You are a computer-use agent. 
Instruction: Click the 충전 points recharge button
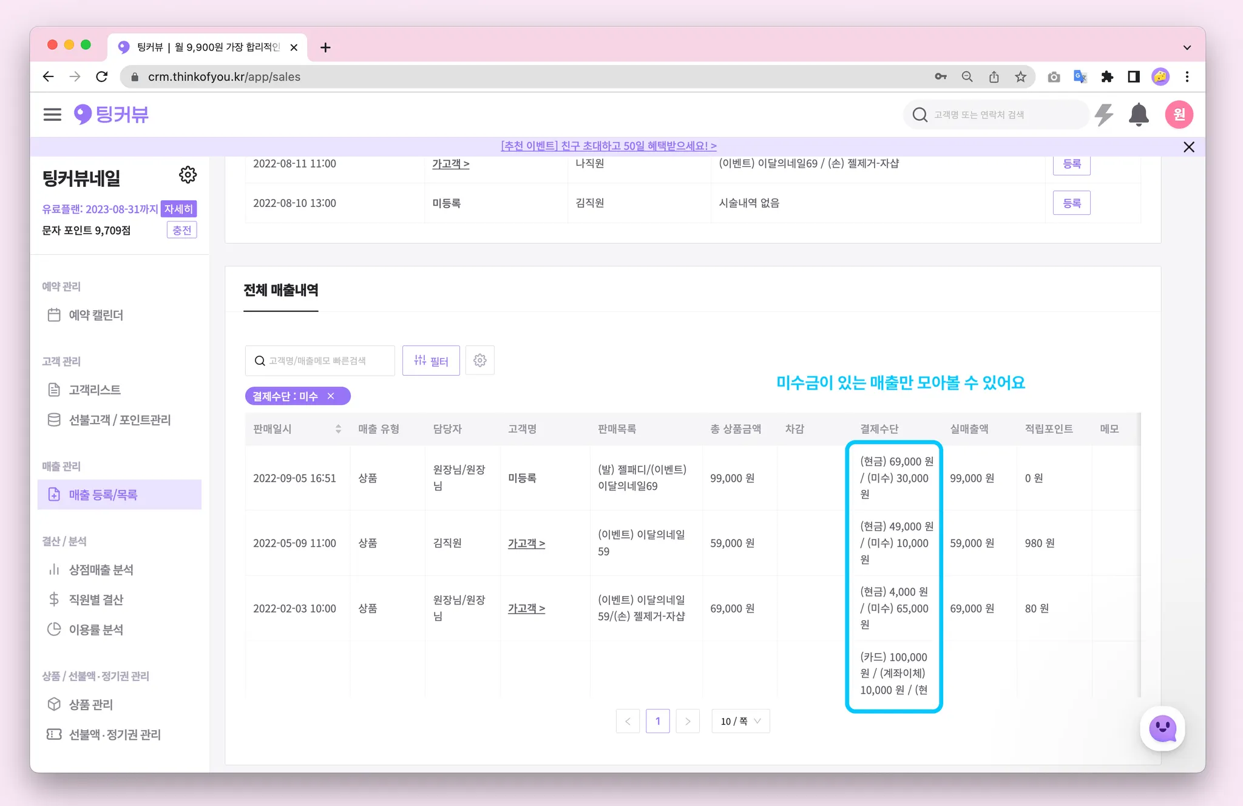(181, 230)
